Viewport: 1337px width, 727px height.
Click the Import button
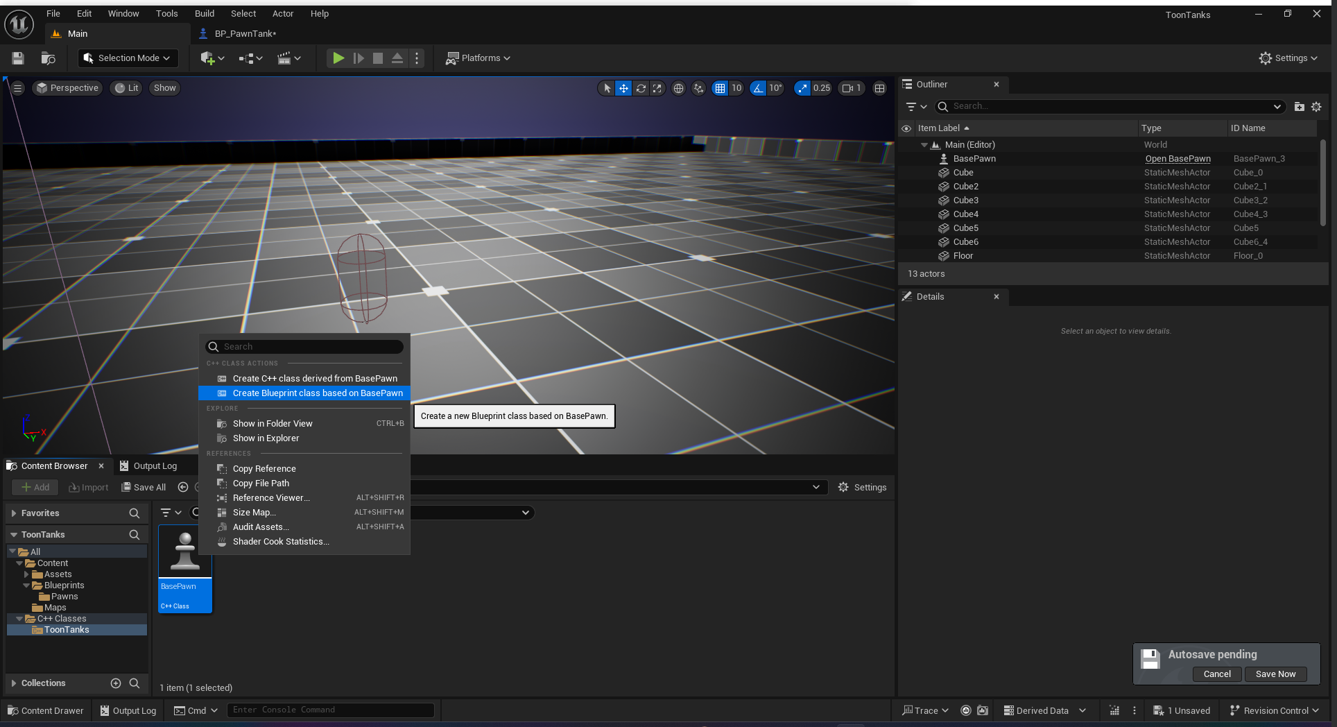[89, 488]
